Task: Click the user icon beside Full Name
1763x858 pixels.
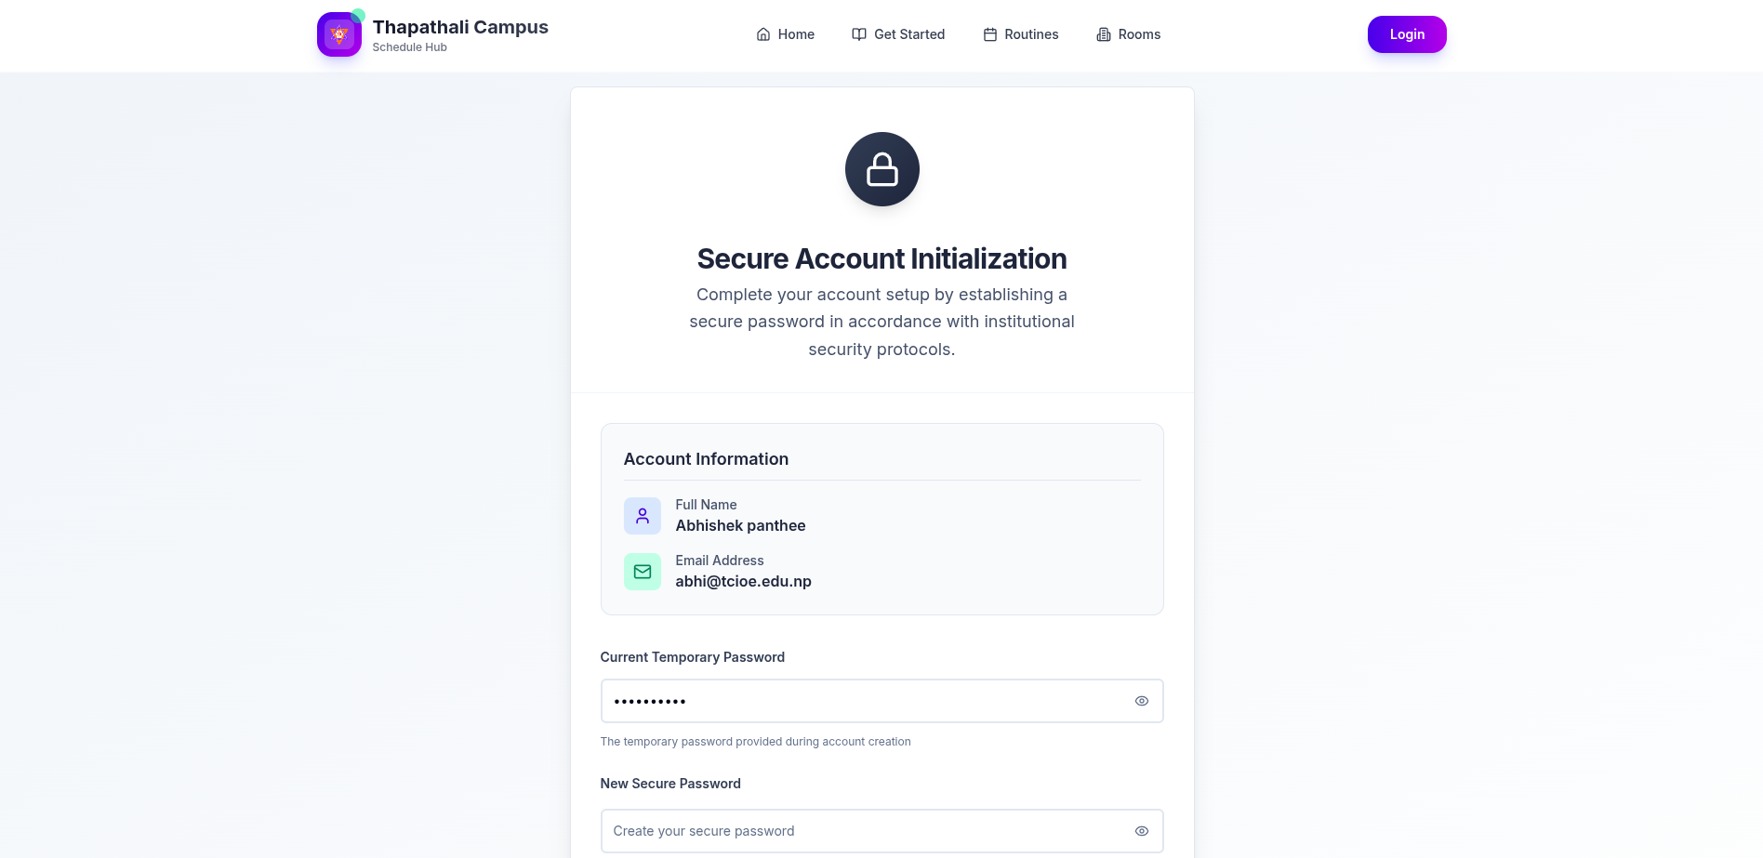Action: [x=643, y=516]
